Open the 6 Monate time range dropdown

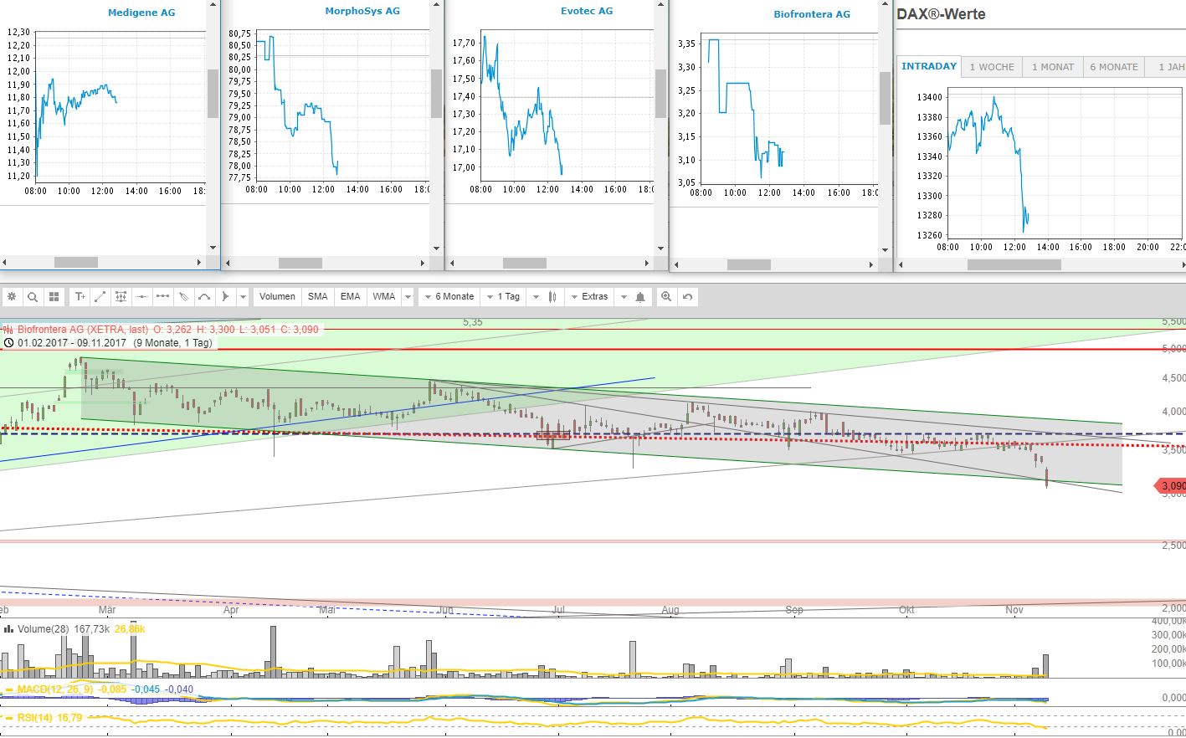(x=449, y=297)
